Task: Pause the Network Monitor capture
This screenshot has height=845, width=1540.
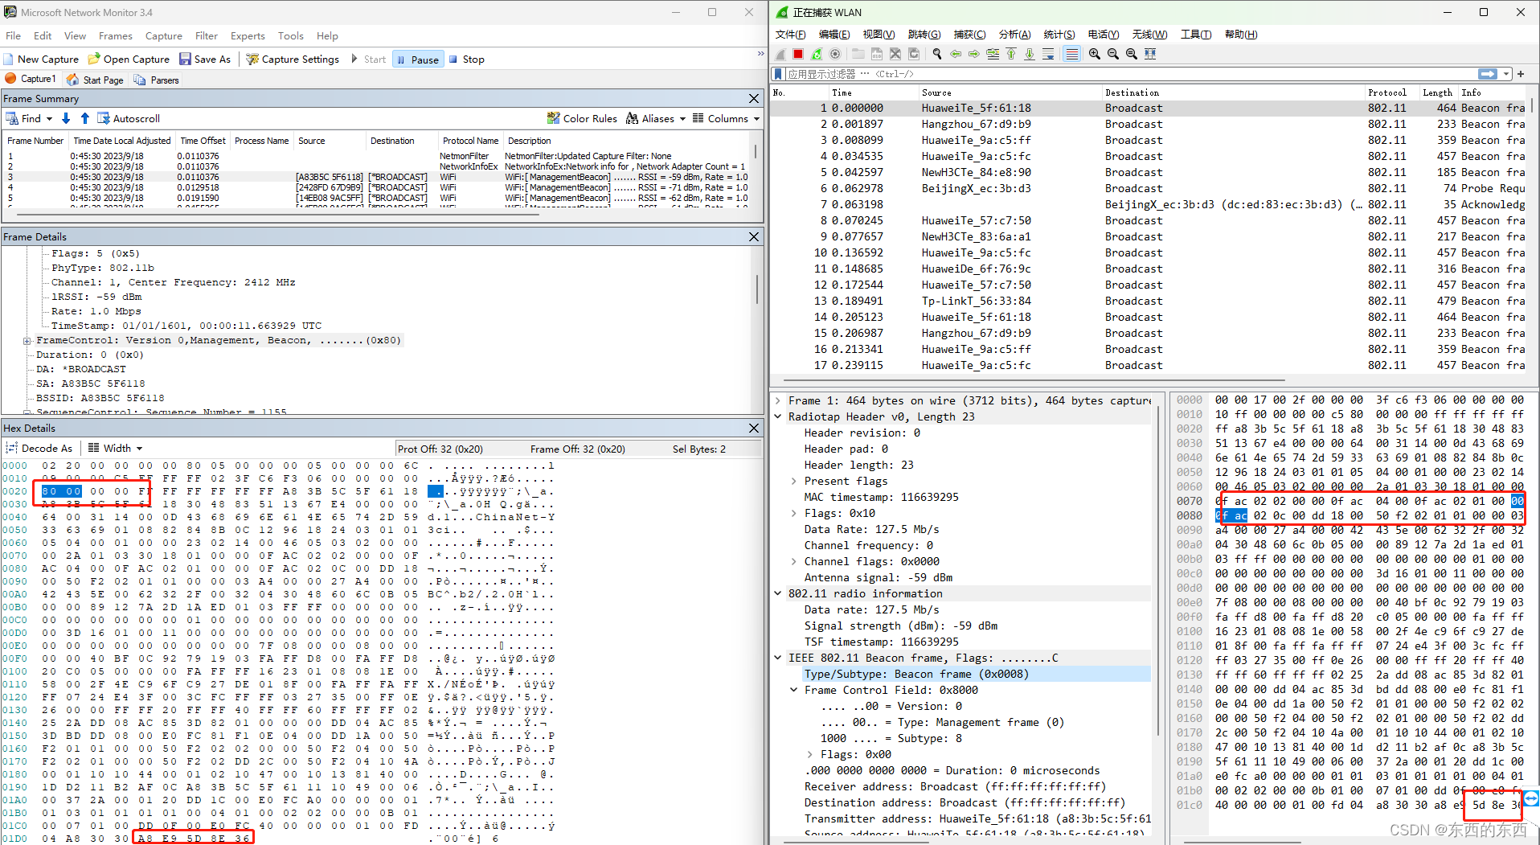Action: click(418, 59)
